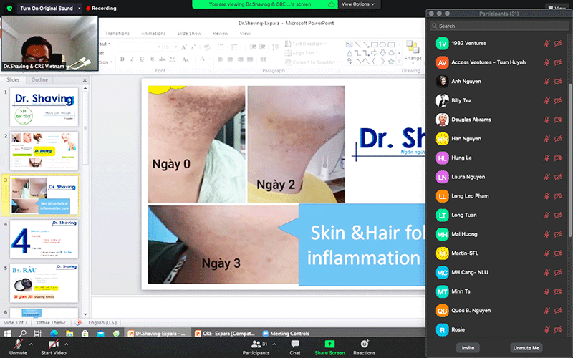Expand the shapes gallery More arrow
Viewport: 573px width, 358px height.
coord(399,62)
